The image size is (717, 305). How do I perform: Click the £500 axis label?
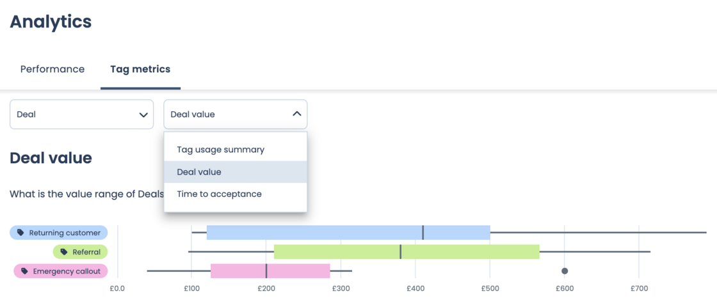pos(490,288)
